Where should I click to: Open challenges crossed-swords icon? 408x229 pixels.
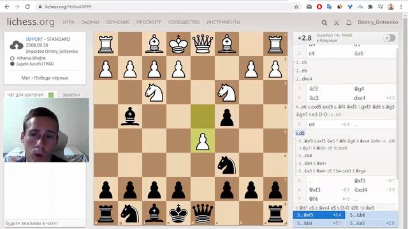pyautogui.click(x=337, y=23)
